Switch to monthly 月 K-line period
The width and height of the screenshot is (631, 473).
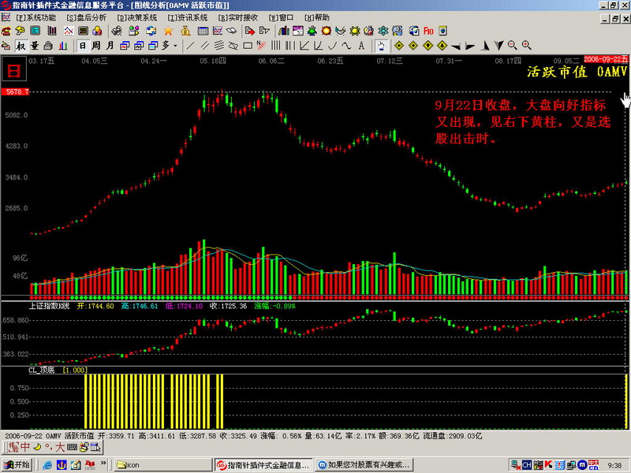click(x=110, y=46)
